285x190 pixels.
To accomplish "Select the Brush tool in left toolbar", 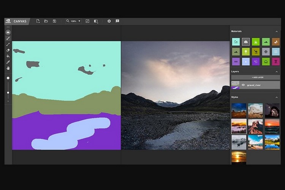I will 8,38.
